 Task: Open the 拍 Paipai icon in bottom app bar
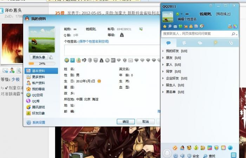223,148
